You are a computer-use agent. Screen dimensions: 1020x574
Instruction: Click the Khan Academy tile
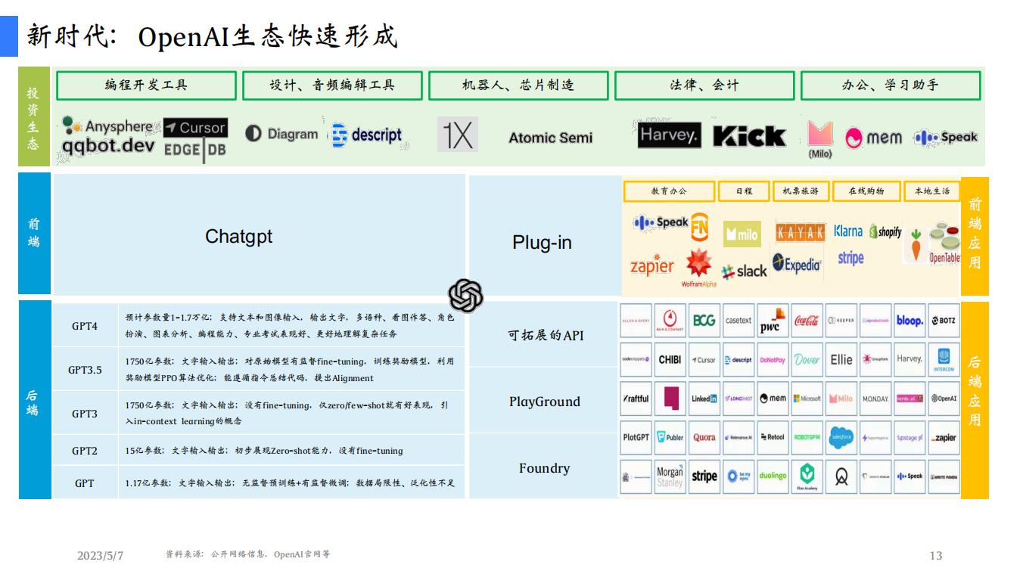pos(807,476)
